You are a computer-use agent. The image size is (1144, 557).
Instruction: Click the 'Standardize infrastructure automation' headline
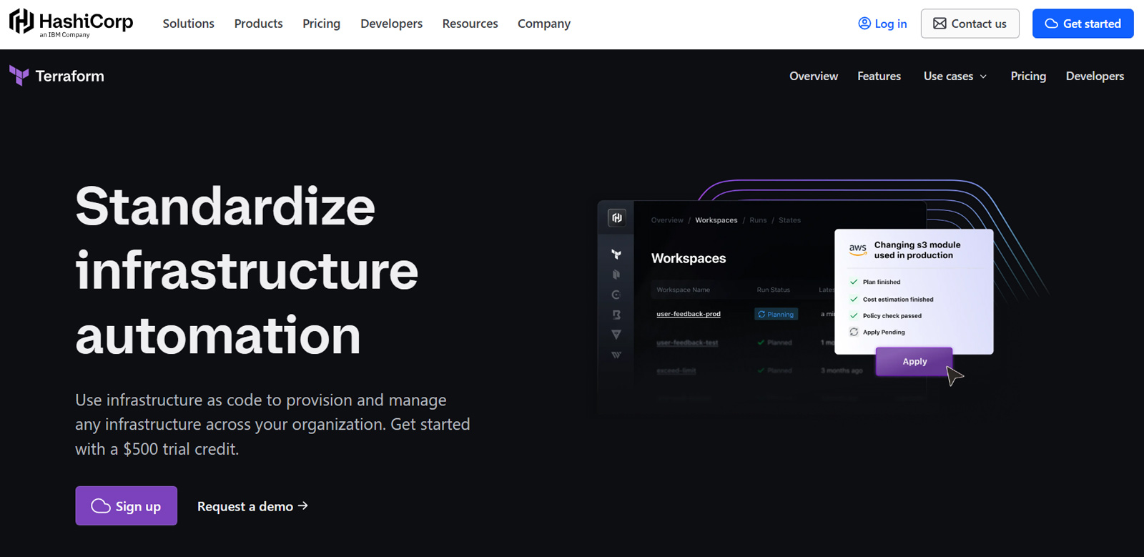(x=247, y=270)
